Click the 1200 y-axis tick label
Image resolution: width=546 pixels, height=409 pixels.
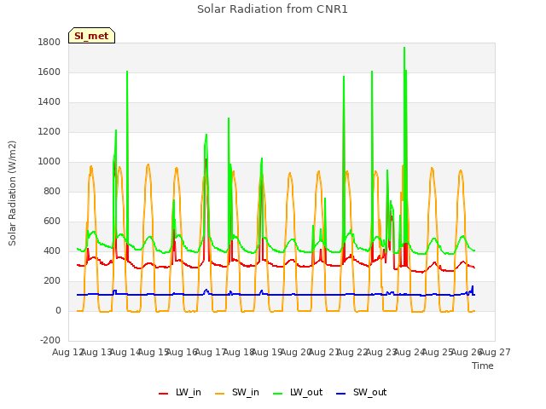(49, 132)
